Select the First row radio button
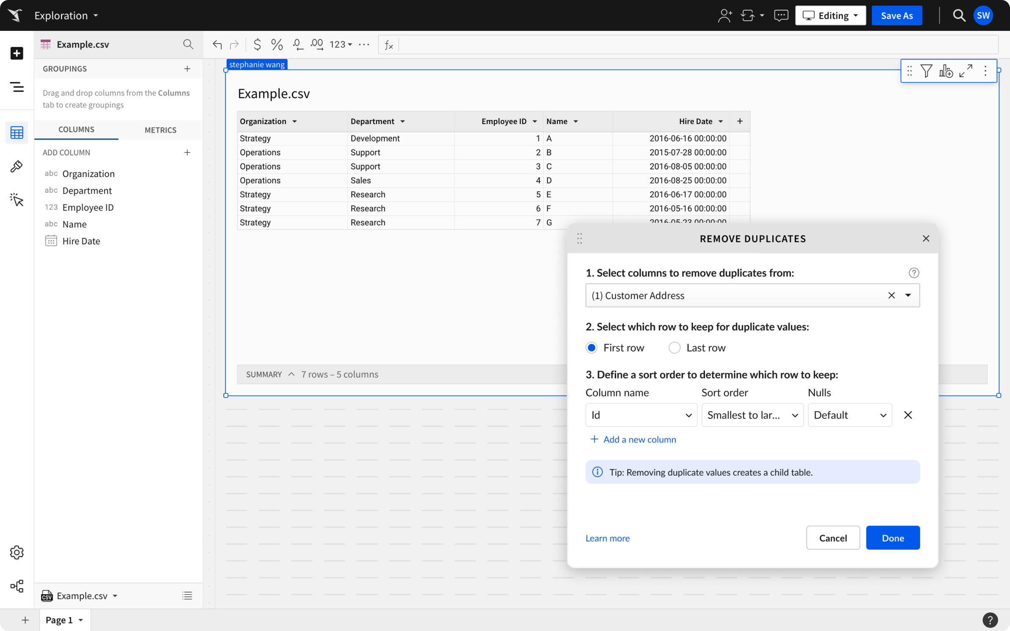The width and height of the screenshot is (1010, 631). click(591, 348)
